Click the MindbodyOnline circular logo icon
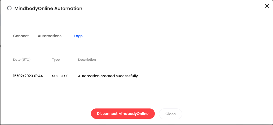This screenshot has height=125, width=273. [x=9, y=8]
